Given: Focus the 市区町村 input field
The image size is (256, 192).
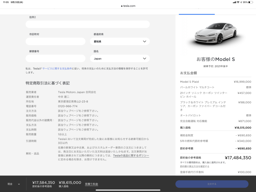Looking at the screenshot, I should pyautogui.click(x=55, y=41).
